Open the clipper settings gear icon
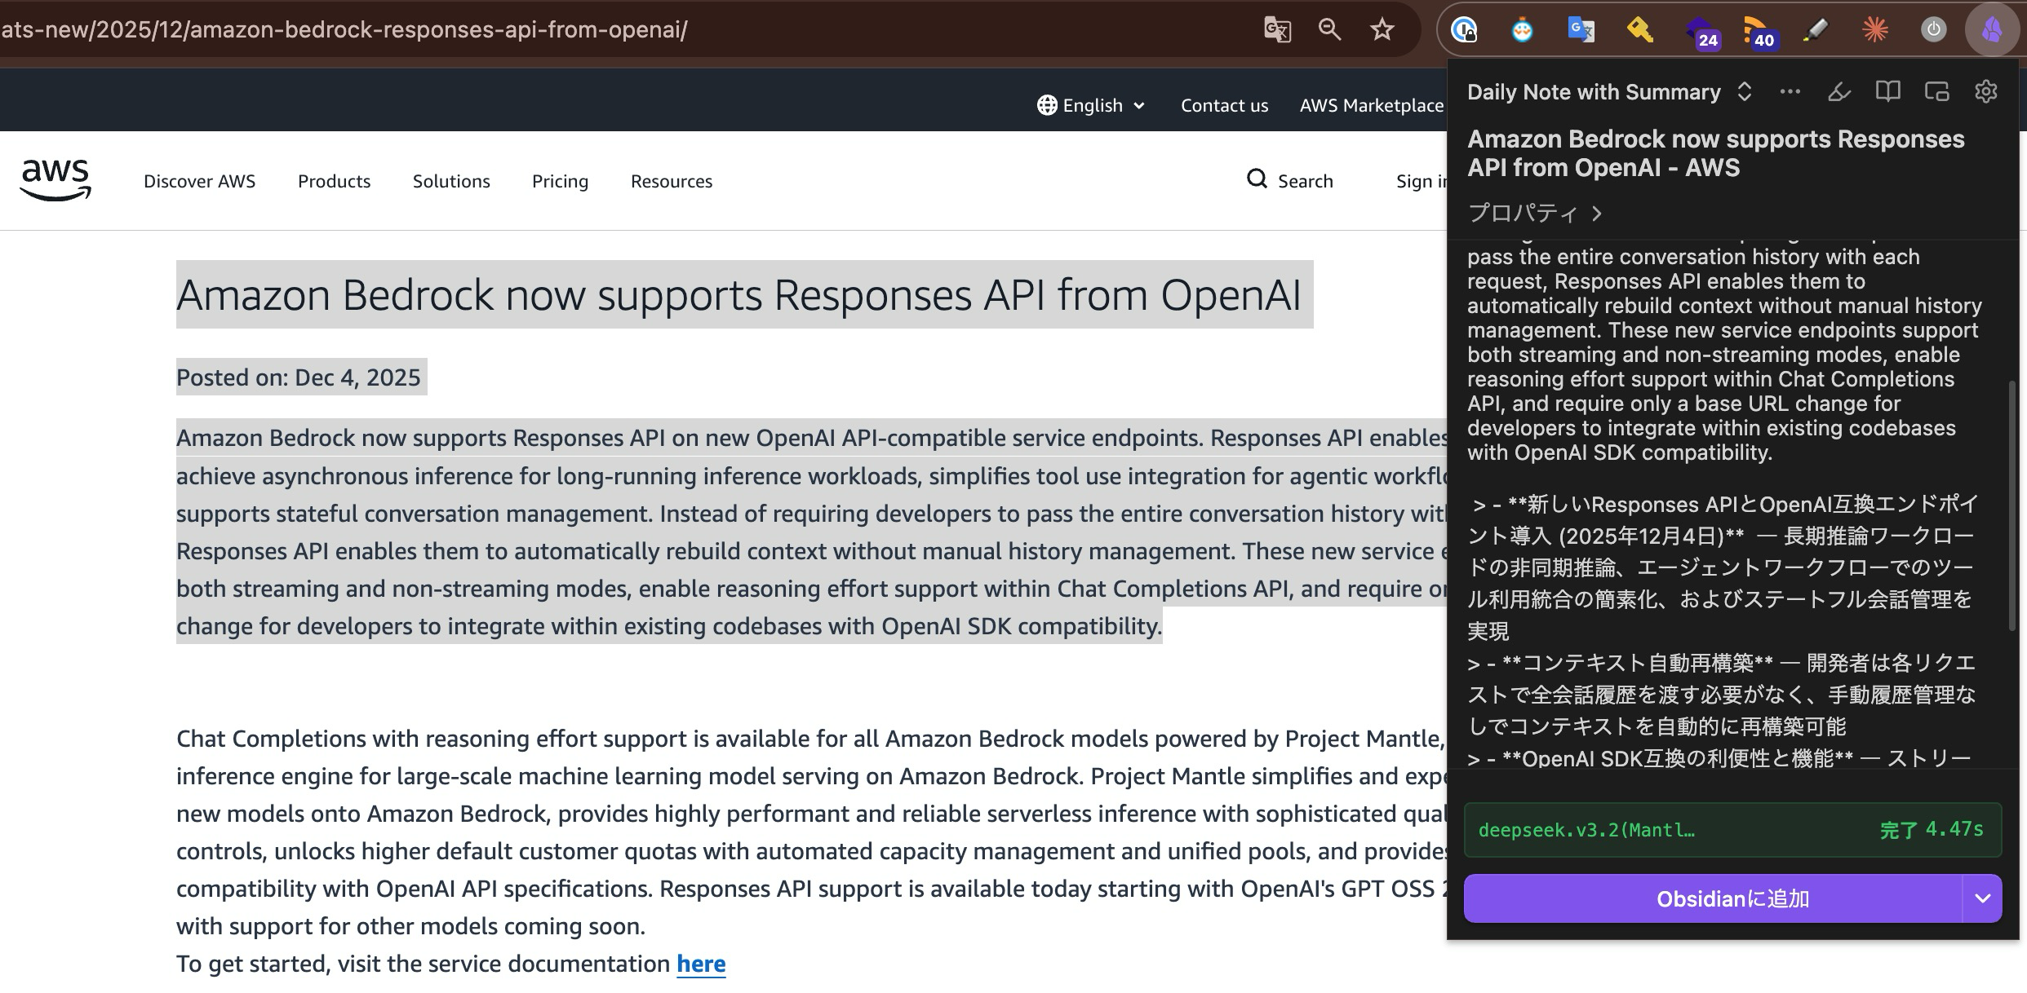2027x993 pixels. 1985,91
